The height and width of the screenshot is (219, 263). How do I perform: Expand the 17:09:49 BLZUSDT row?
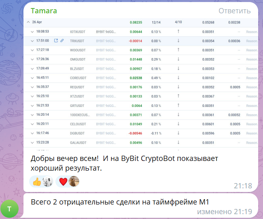tap(32, 69)
